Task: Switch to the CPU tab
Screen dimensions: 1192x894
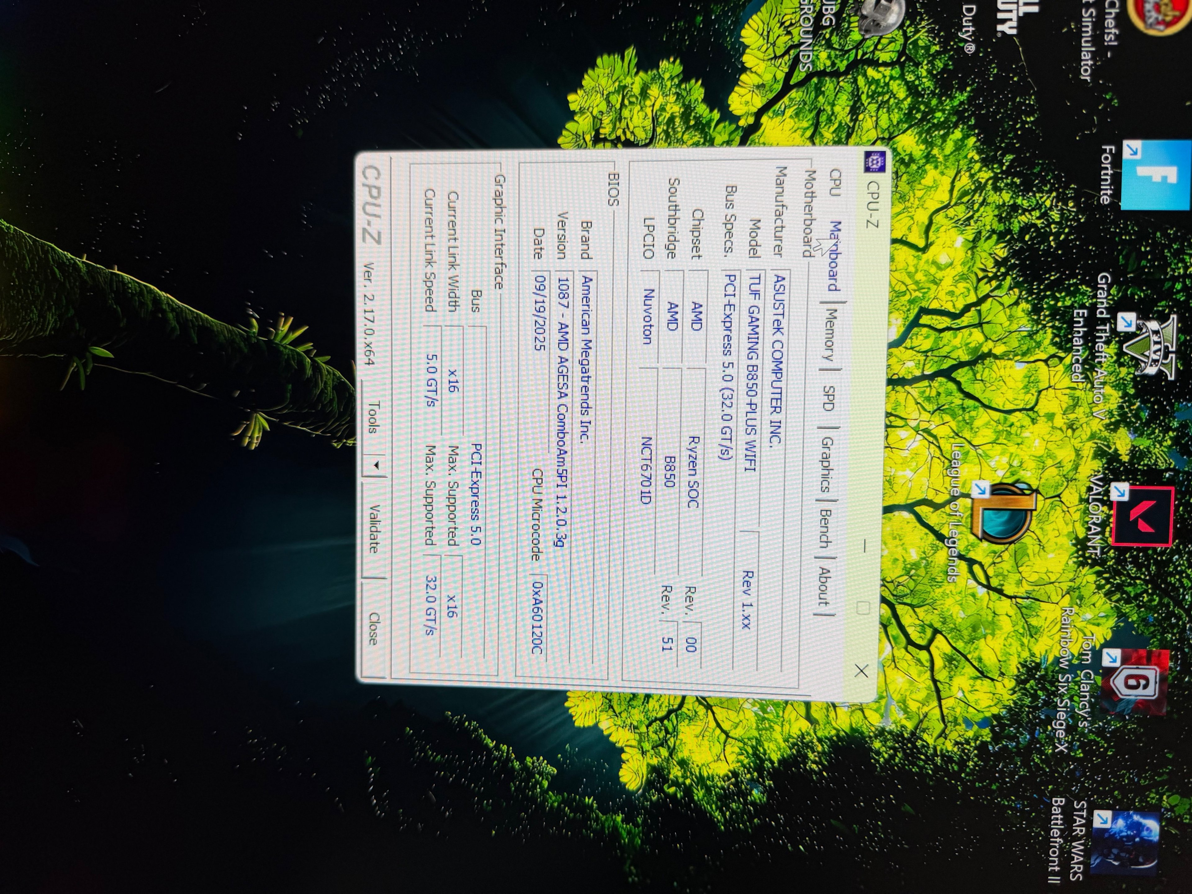Action: pos(835,183)
